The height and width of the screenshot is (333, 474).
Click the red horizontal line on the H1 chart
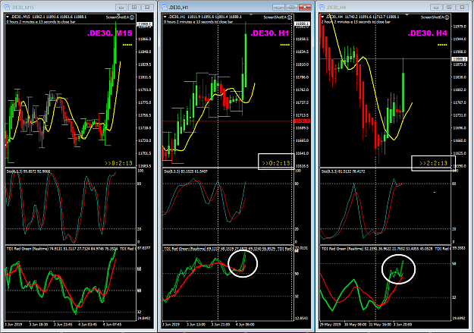(x=228, y=121)
